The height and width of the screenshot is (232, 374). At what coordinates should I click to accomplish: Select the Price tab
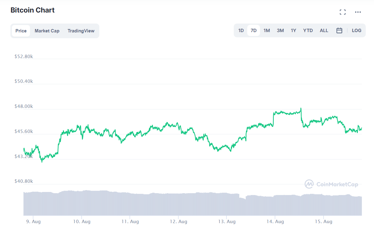coord(21,31)
